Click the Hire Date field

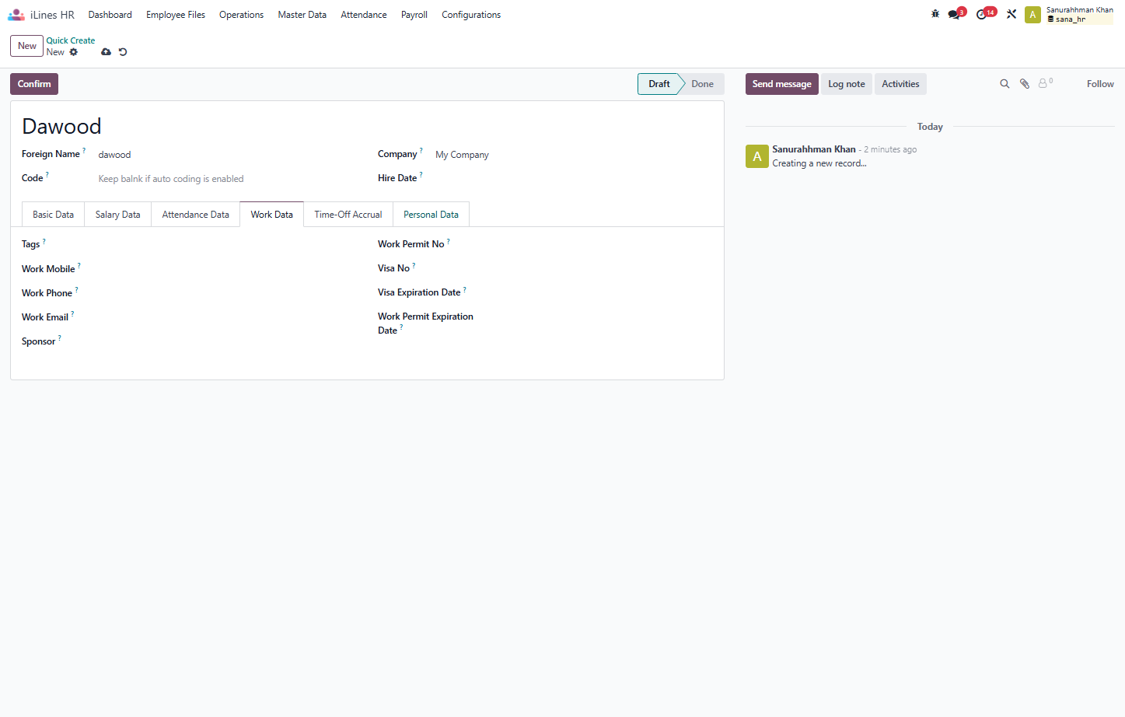(x=574, y=178)
